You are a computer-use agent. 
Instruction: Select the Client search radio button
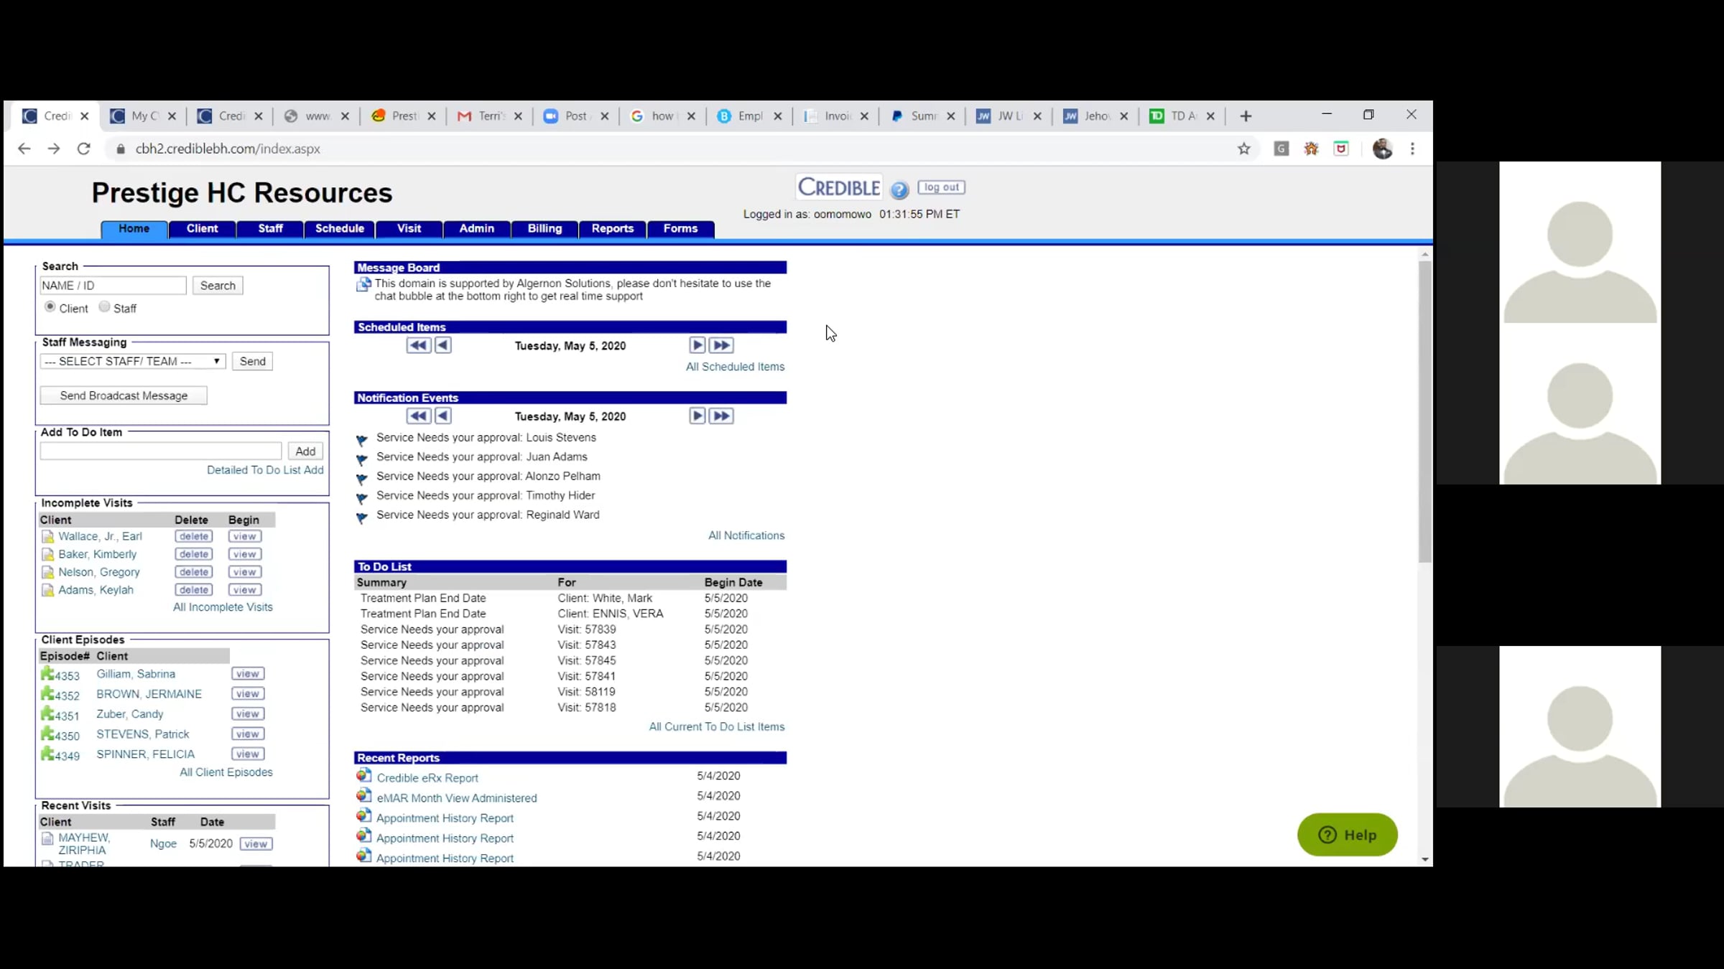50,306
